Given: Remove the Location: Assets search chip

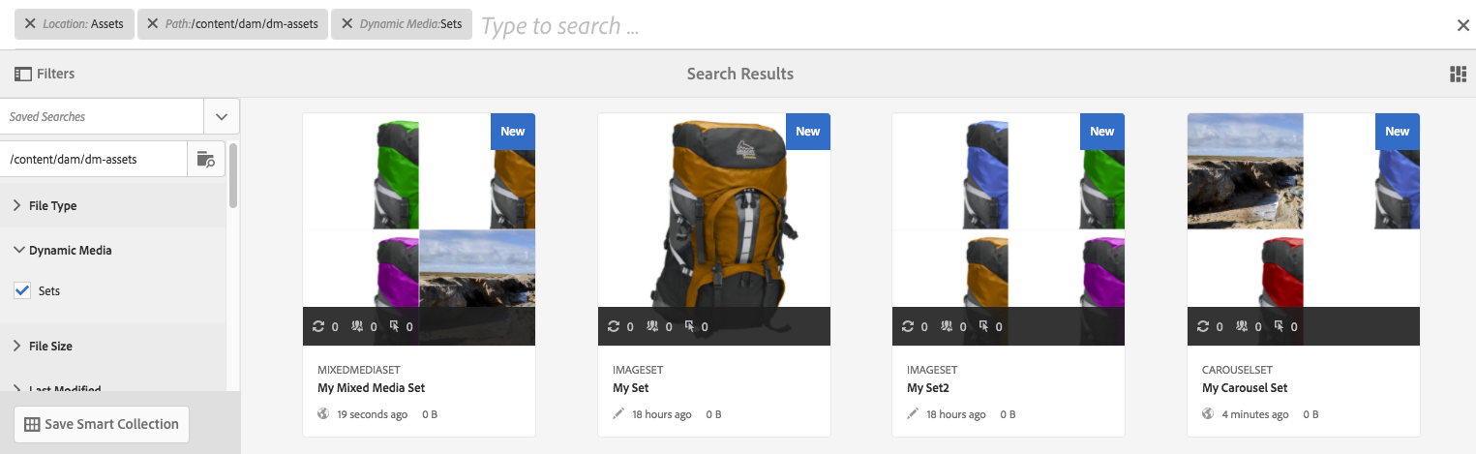Looking at the screenshot, I should point(30,24).
